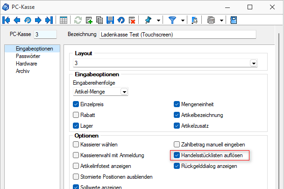Uncheck the Lager checkbox
Image resolution: width=284 pixels, height=189 pixels.
coord(76,126)
